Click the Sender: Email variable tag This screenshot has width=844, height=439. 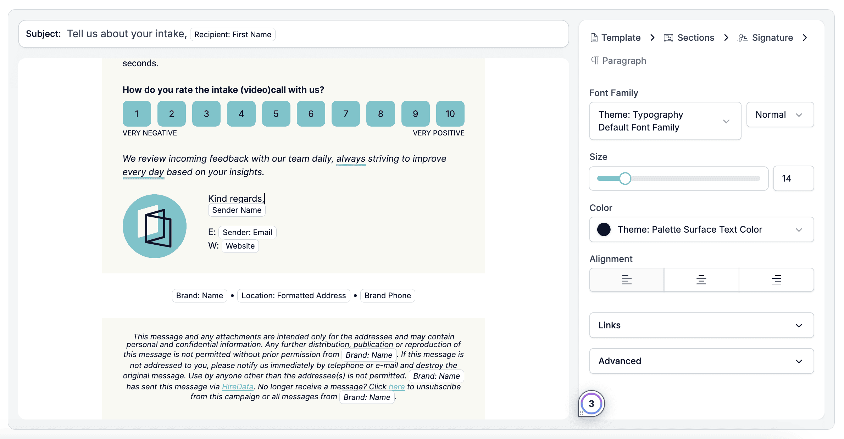tap(247, 232)
